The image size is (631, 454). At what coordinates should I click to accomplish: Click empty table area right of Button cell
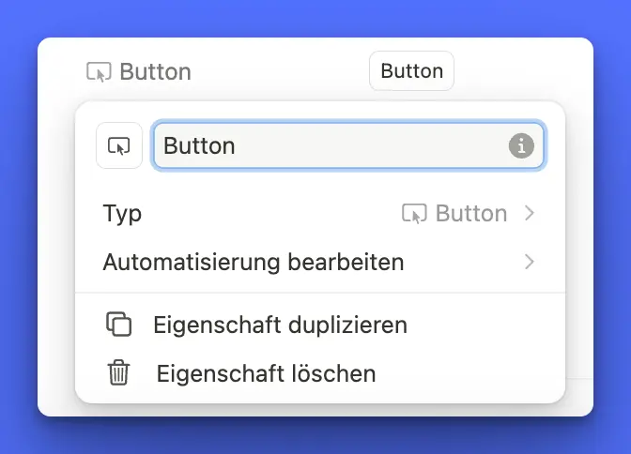tap(526, 71)
